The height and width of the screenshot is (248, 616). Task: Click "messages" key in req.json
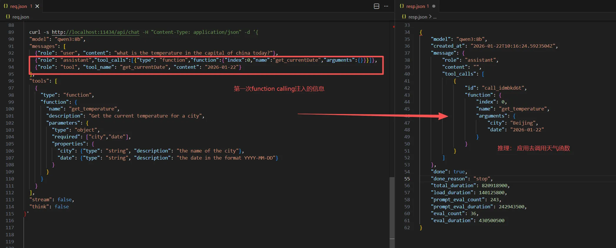[43, 46]
